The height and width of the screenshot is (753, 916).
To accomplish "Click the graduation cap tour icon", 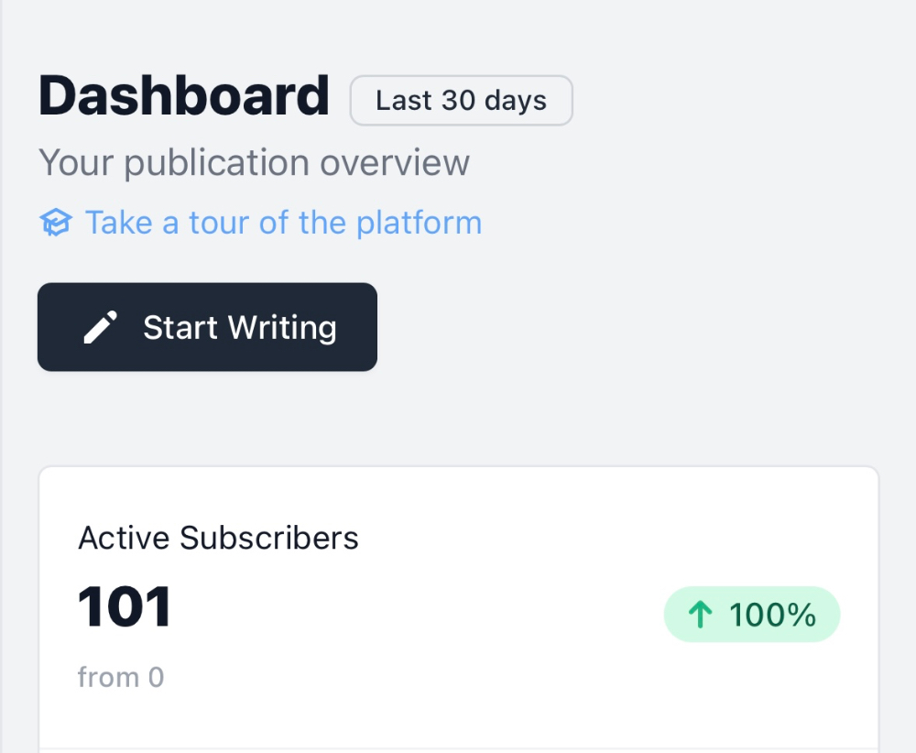I will coord(56,223).
